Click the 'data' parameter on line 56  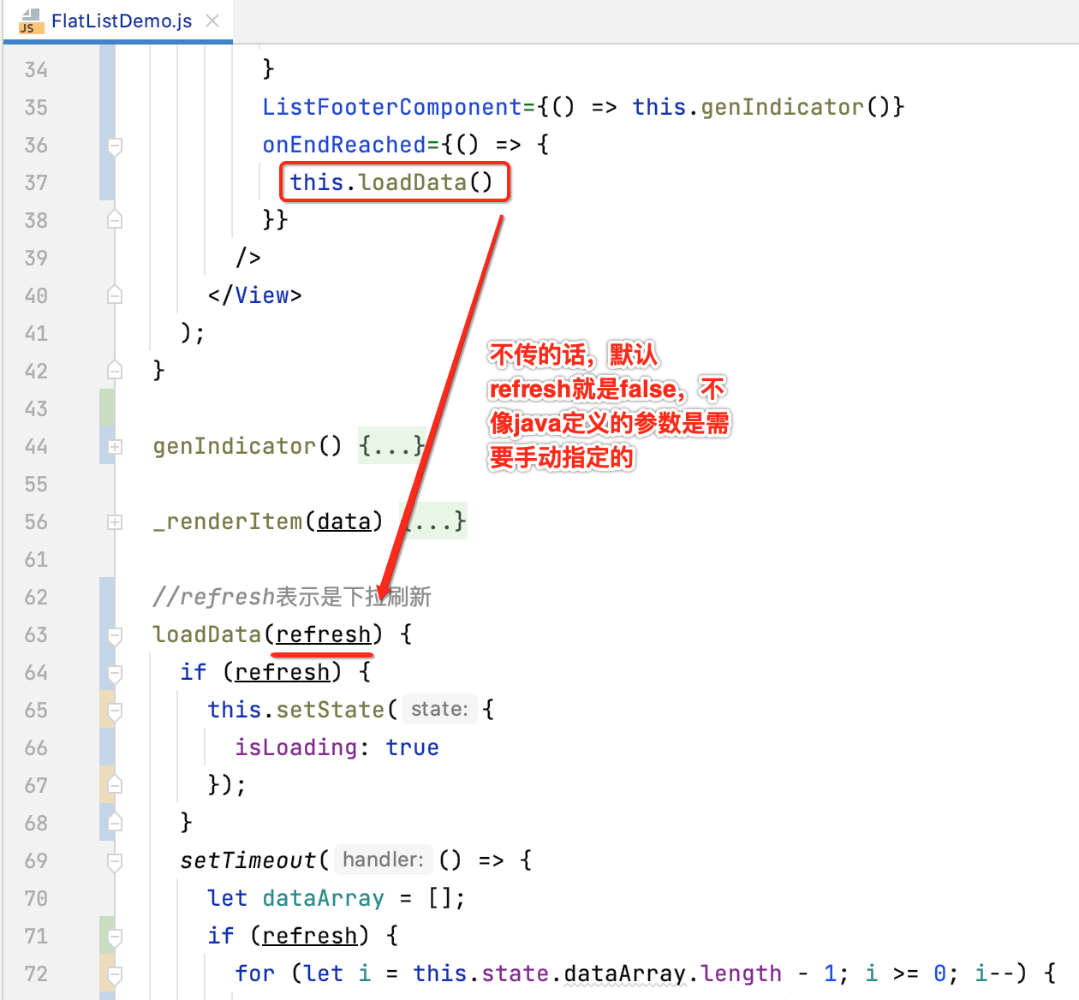pyautogui.click(x=344, y=521)
